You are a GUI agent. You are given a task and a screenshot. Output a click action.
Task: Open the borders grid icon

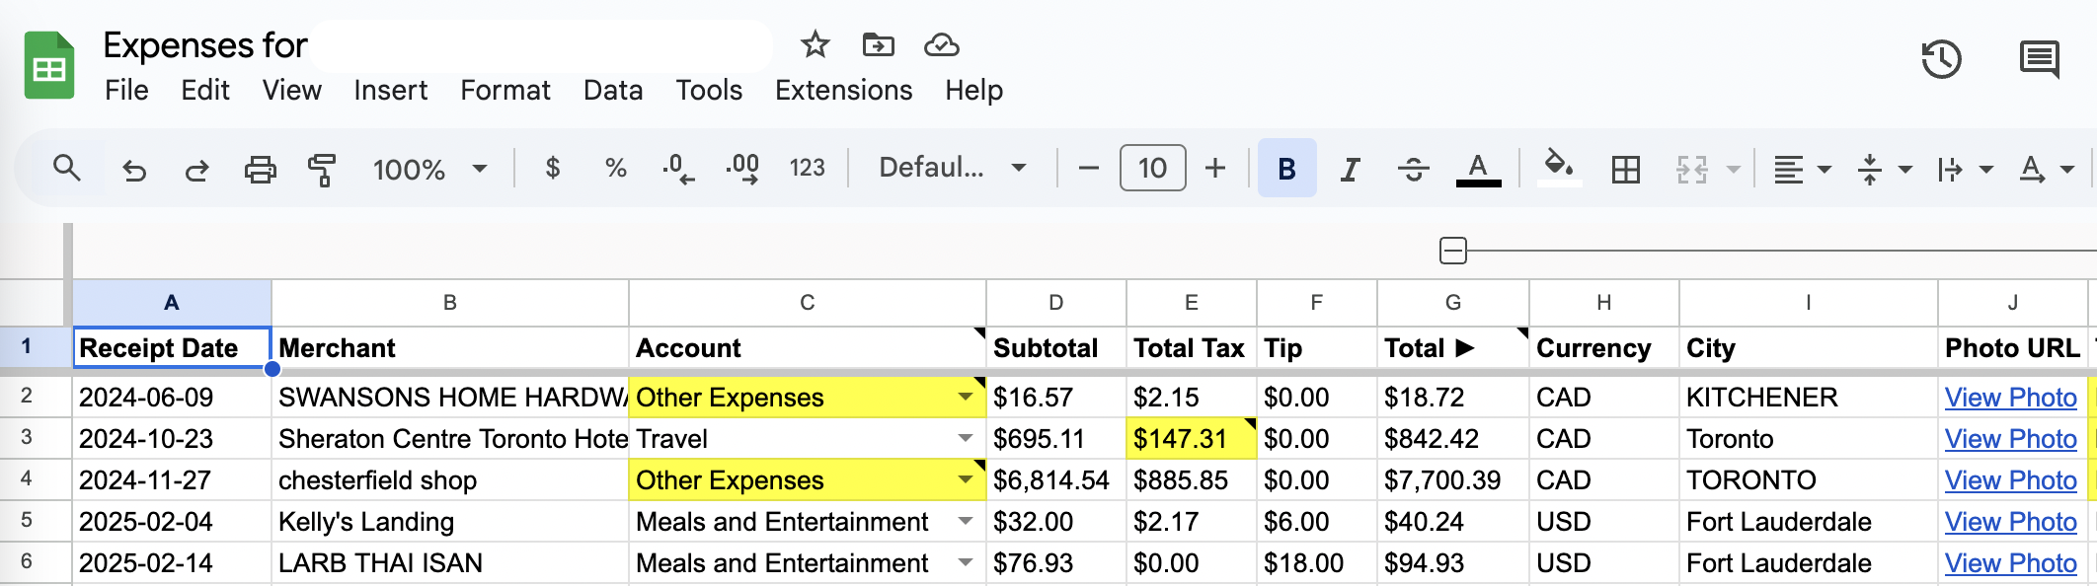pos(1625,169)
